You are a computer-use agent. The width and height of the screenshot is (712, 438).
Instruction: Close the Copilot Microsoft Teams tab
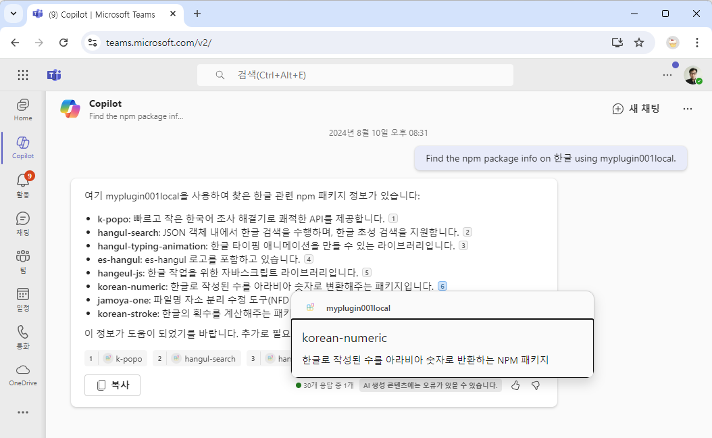[x=173, y=14]
